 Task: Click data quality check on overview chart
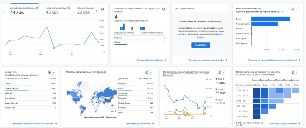102,9
